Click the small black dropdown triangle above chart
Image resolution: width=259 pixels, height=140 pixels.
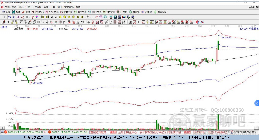pyautogui.click(x=210, y=30)
